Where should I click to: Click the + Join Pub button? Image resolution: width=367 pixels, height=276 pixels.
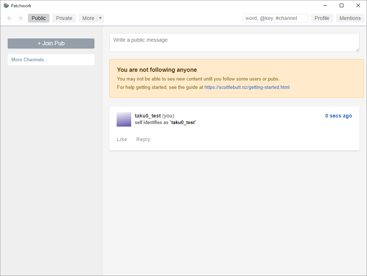(51, 44)
